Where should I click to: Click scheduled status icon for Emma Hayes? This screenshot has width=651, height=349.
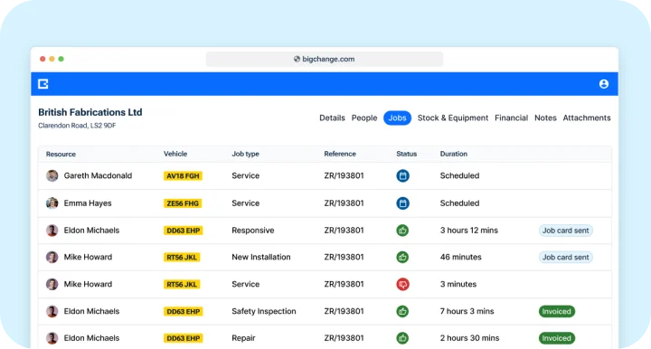pos(402,203)
